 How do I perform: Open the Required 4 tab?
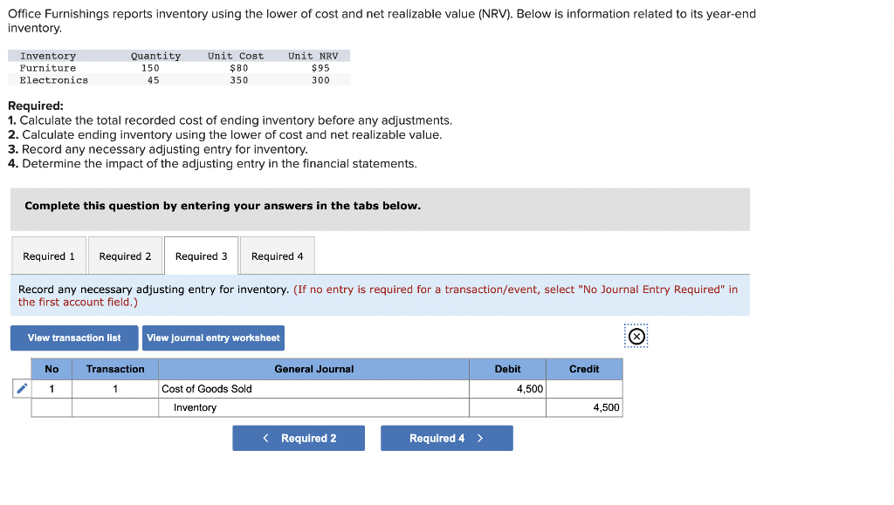(x=277, y=255)
